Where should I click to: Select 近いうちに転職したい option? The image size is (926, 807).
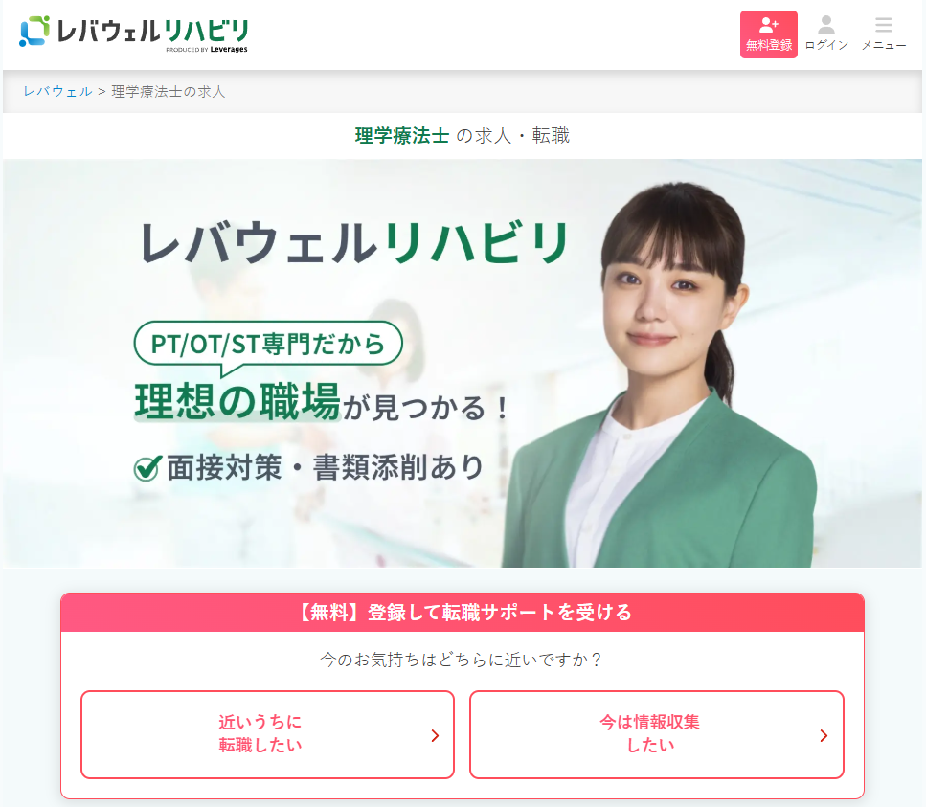[267, 734]
